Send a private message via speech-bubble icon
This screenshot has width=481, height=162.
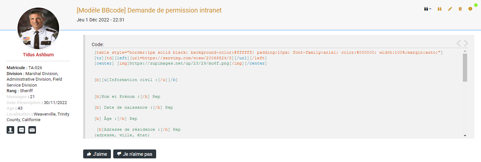click(x=21, y=130)
